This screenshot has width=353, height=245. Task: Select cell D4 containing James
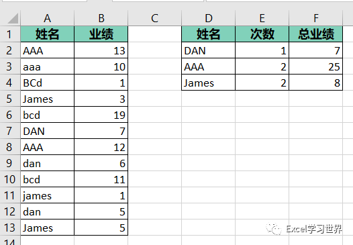tap(209, 83)
